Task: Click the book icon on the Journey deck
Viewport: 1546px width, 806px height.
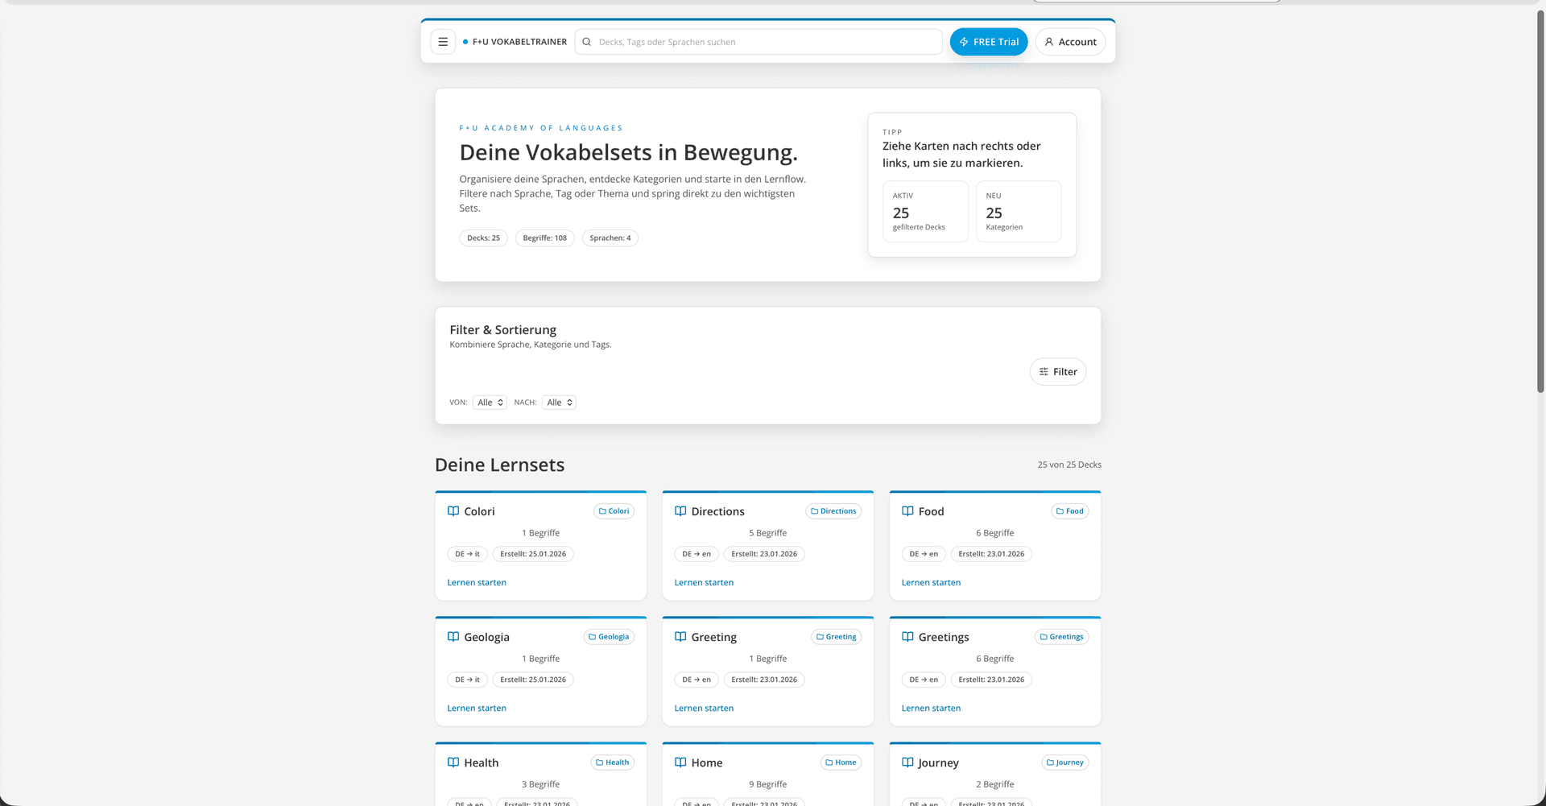Action: (907, 762)
